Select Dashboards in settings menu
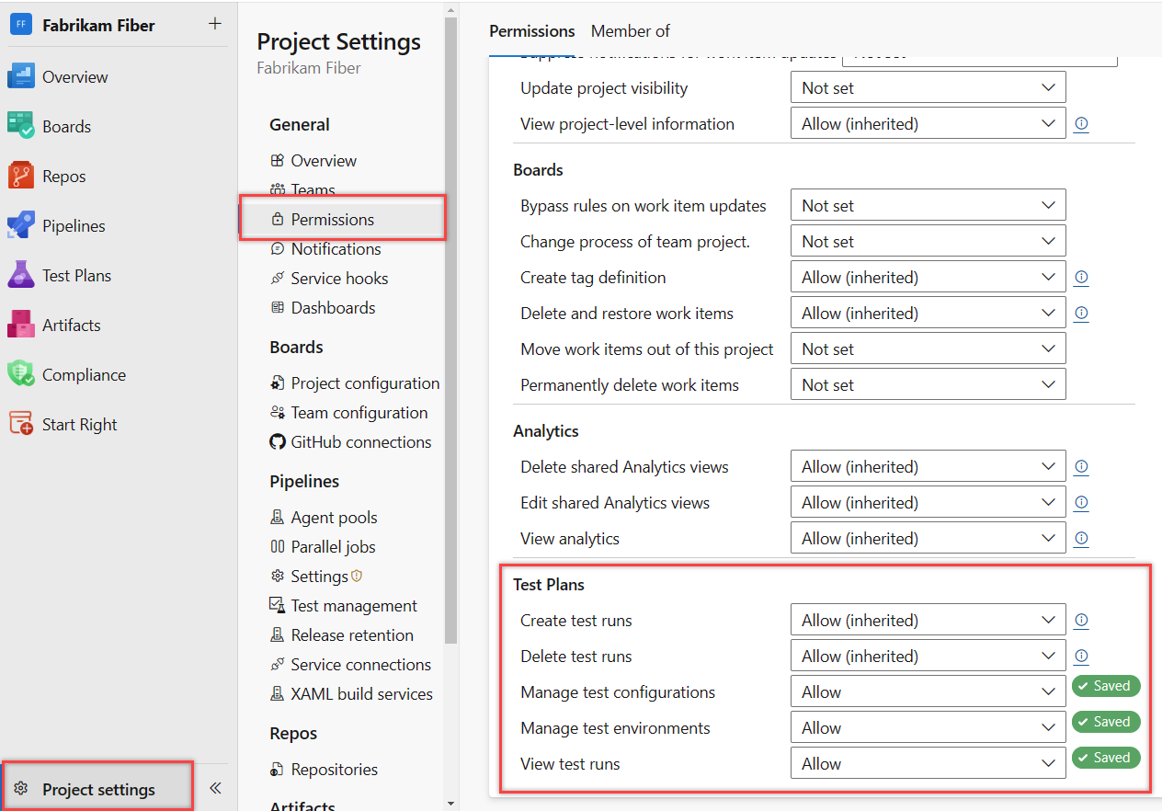 click(333, 308)
